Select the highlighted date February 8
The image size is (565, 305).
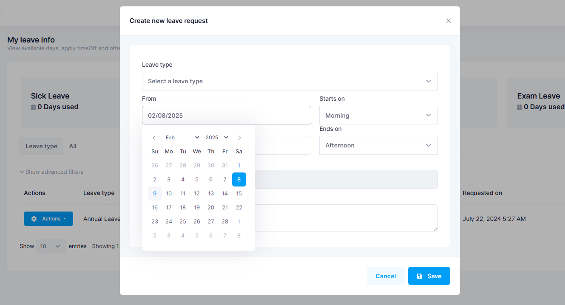[239, 180]
